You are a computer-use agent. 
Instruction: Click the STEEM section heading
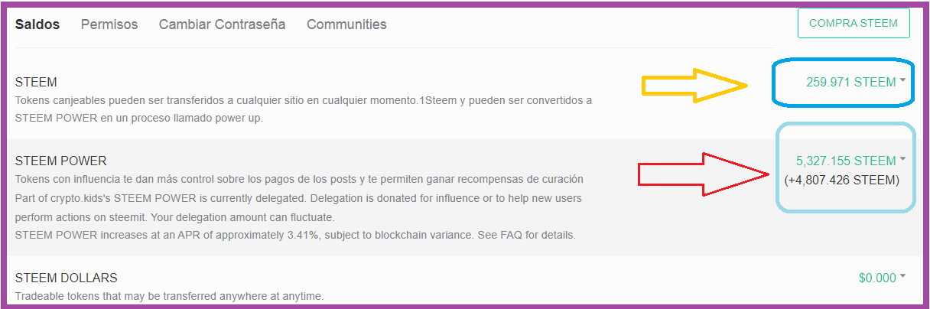[x=36, y=82]
